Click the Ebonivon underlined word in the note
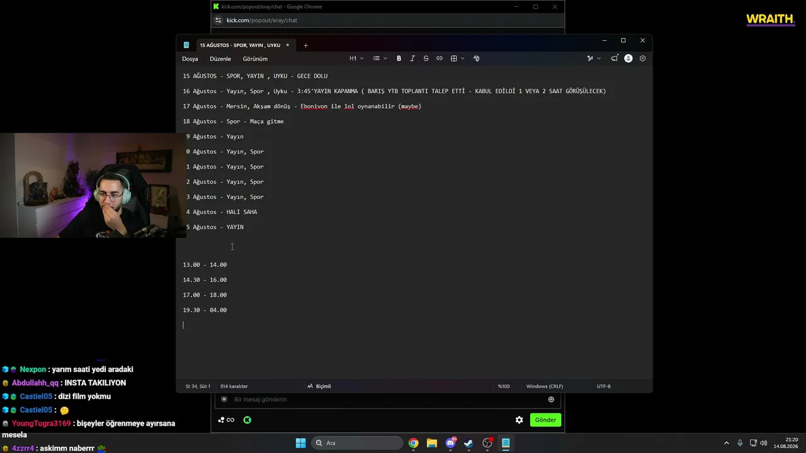 [314, 106]
